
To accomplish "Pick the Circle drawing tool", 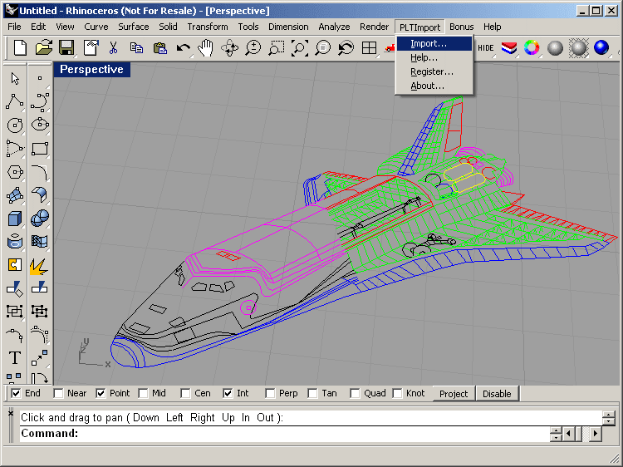I will (15, 125).
